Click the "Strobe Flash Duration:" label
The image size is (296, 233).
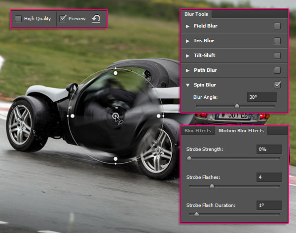(211, 205)
